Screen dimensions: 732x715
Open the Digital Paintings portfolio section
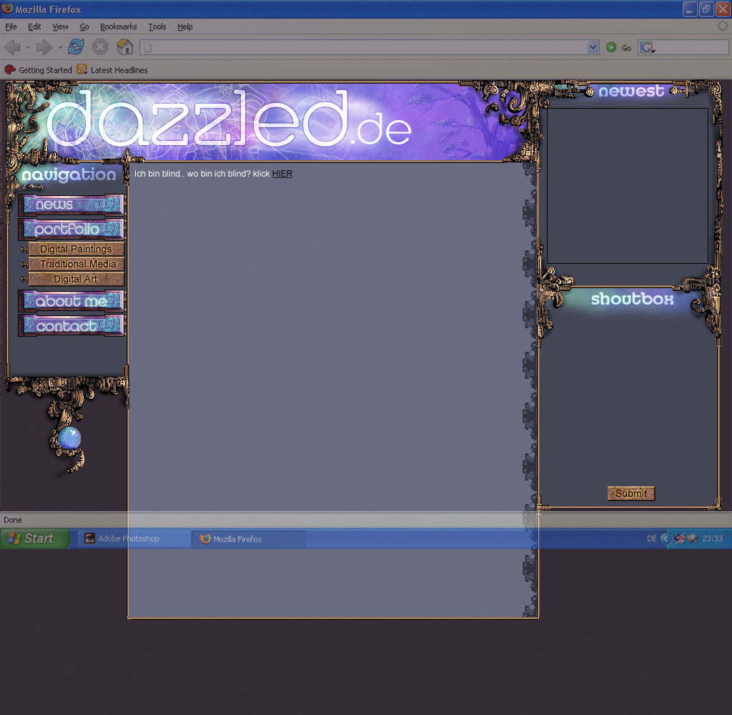tap(76, 250)
